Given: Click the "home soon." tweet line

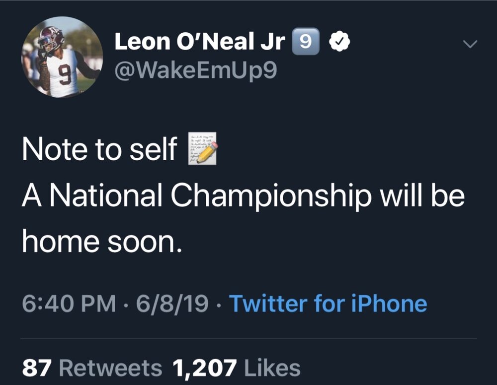Looking at the screenshot, I should click(x=99, y=242).
